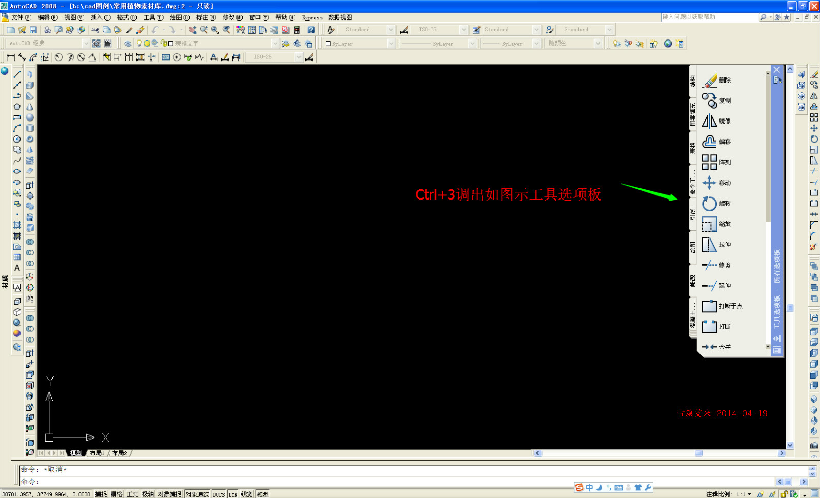The height and width of the screenshot is (498, 820).
Task: Switch to the 表格 palette tab
Action: (693, 148)
